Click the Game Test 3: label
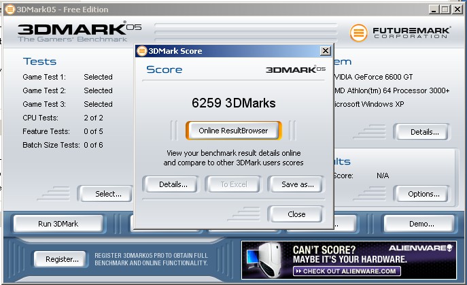Viewport: 467px width, 285px height. pos(44,104)
